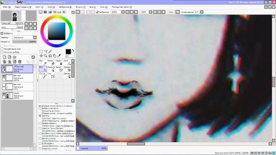
Task: Select the Двигать radio option
Action: click(40, 116)
